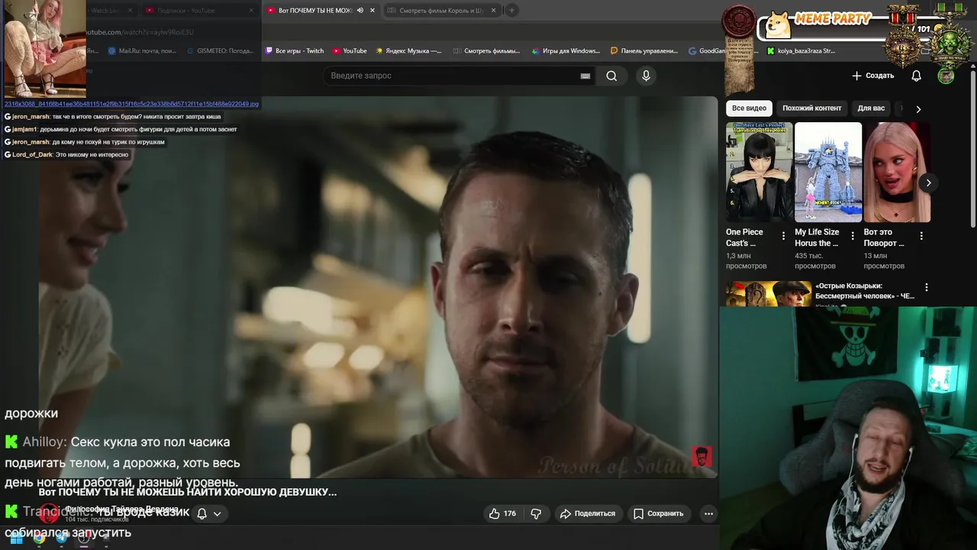Click the Создать button
Image resolution: width=977 pixels, height=550 pixels.
tap(872, 76)
